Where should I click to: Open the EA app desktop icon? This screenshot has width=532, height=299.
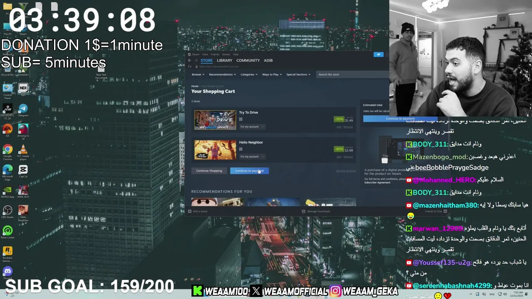pyautogui.click(x=7, y=131)
